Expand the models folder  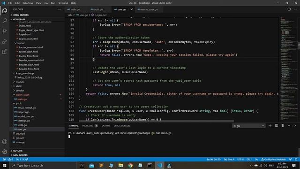tap(20, 82)
